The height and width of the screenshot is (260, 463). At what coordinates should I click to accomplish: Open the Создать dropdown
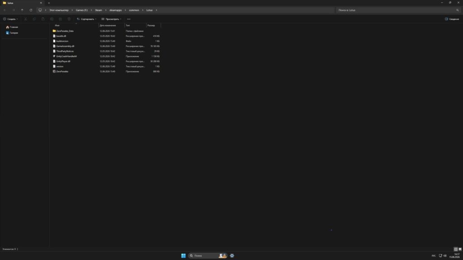tap(11, 19)
